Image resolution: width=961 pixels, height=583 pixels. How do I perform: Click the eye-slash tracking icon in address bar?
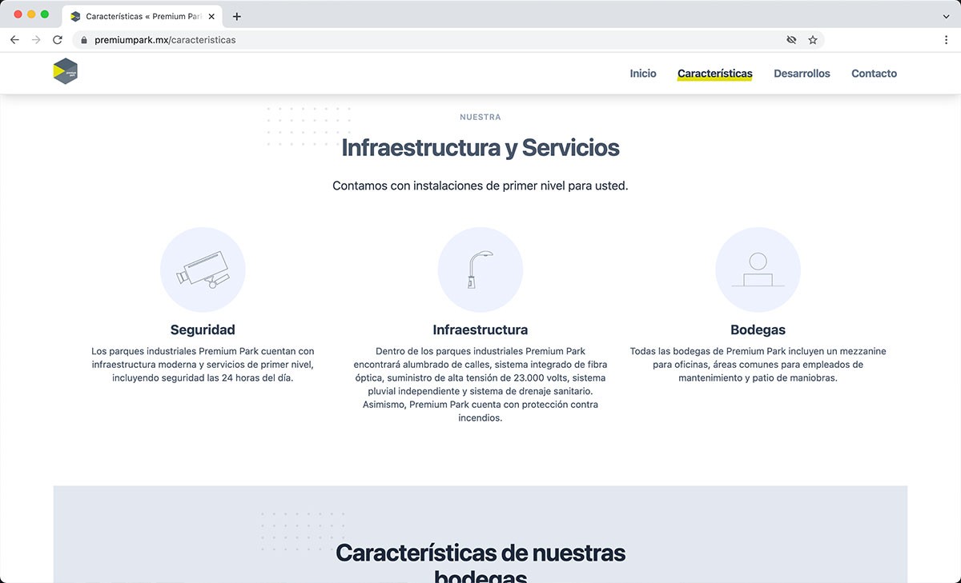point(791,40)
